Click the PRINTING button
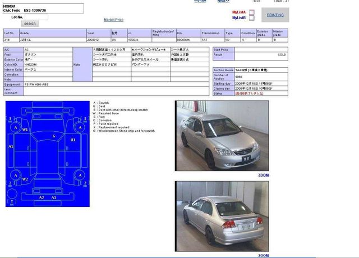 275,15
